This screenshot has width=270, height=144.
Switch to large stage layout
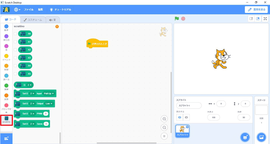[x=258, y=19]
